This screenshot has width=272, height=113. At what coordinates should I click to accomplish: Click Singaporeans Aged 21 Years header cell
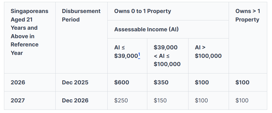(29, 32)
